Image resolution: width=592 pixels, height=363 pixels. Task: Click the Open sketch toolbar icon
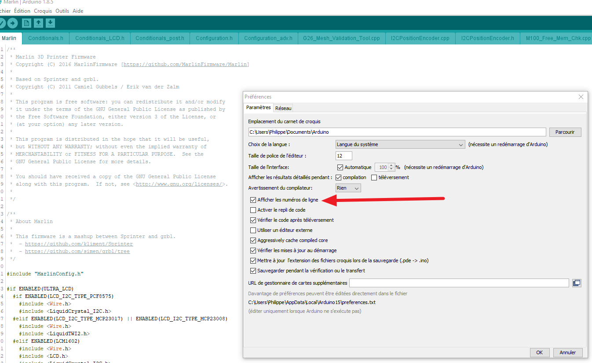pyautogui.click(x=39, y=23)
